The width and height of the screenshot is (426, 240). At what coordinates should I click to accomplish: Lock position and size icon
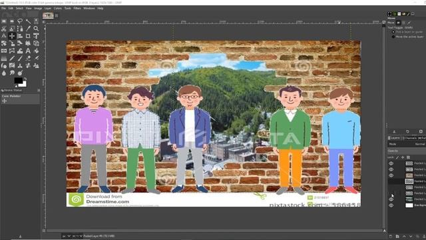[x=403, y=157]
